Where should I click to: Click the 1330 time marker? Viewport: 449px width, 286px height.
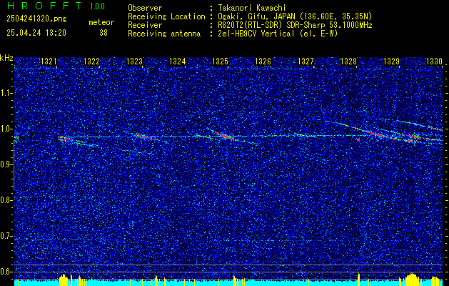coord(434,61)
